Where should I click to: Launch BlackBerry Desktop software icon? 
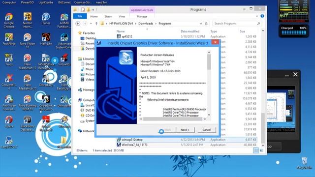coord(28,123)
